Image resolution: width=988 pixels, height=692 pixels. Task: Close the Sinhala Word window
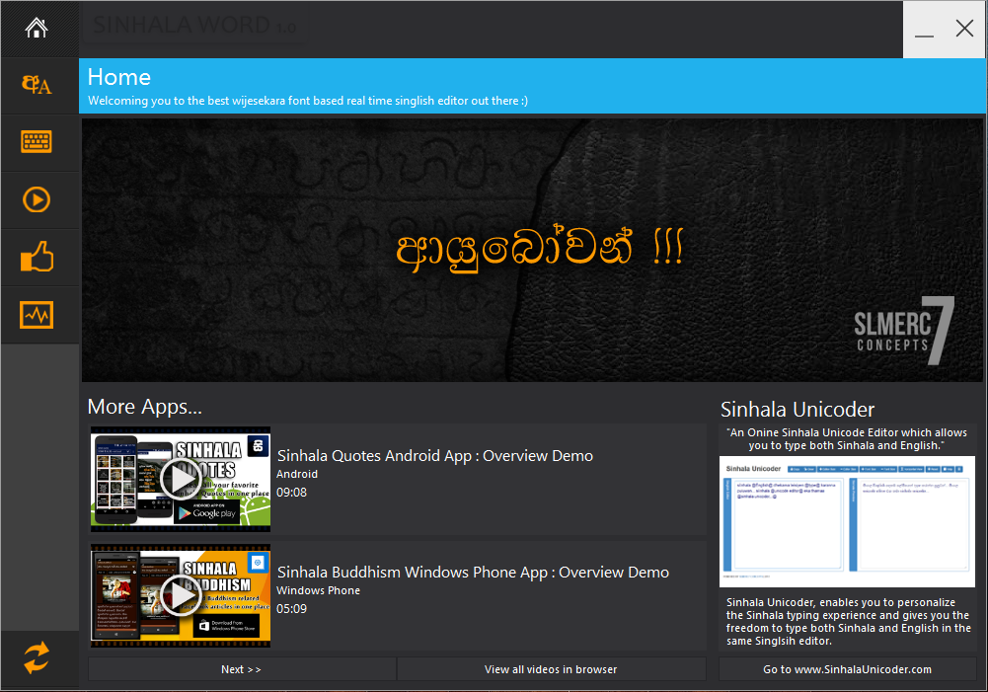[964, 29]
